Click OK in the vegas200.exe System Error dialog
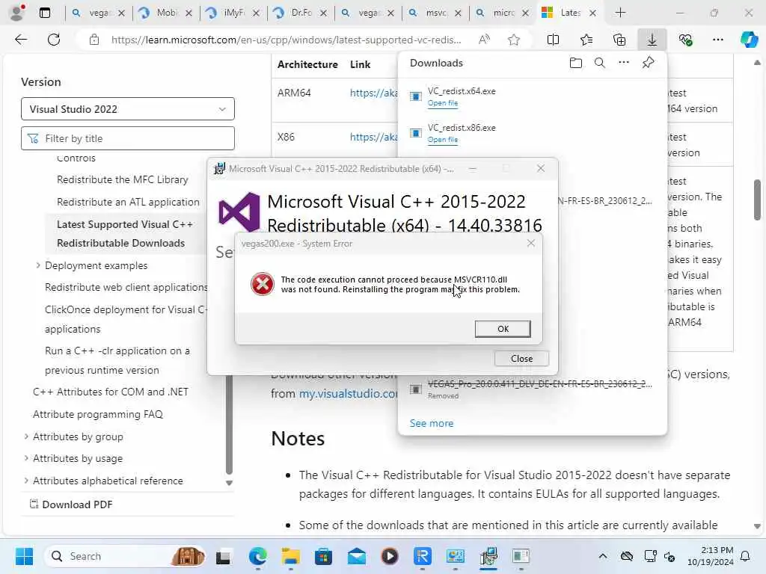Viewport: 766px width, 574px height. point(502,329)
